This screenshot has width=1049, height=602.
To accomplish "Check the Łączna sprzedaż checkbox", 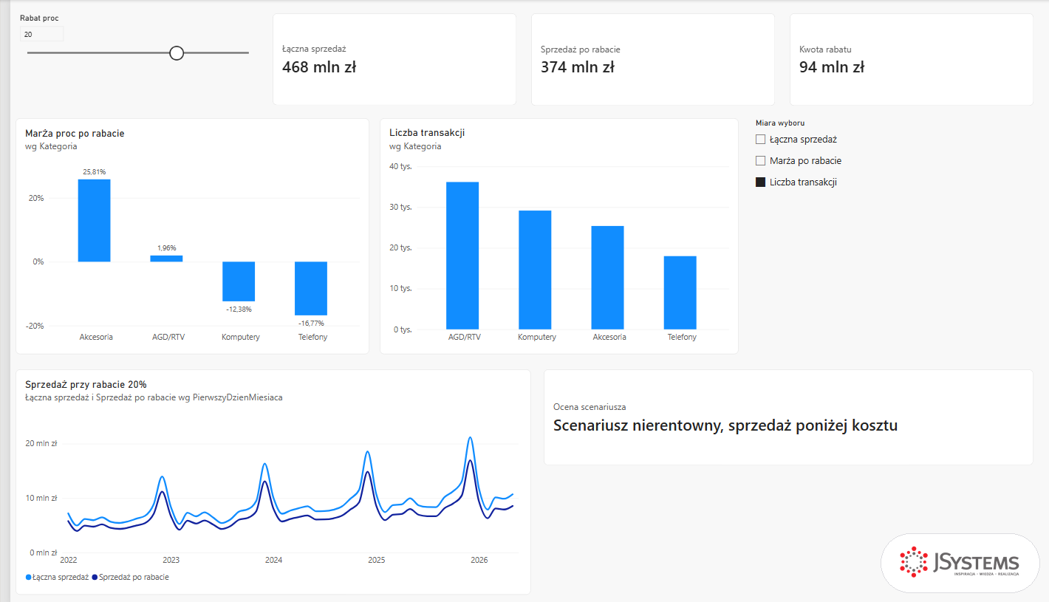I will pos(760,139).
